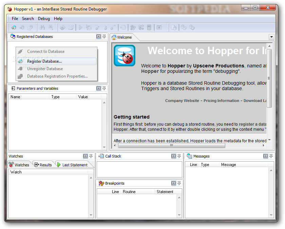Click the Unregister Database toolbar icon
This screenshot has height=229, width=285.
coord(22,27)
